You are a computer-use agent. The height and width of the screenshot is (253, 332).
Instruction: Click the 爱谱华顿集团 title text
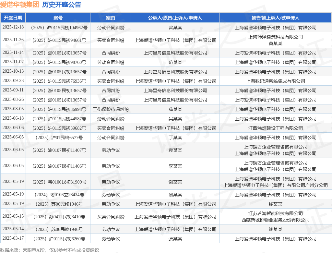pyautogui.click(x=19, y=5)
